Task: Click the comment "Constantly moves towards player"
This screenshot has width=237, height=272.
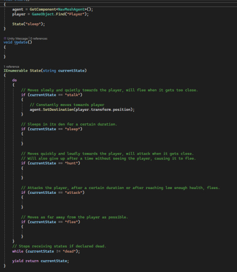Action: (67, 105)
